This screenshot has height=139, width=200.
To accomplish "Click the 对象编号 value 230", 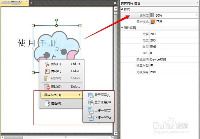I will pos(153,72).
